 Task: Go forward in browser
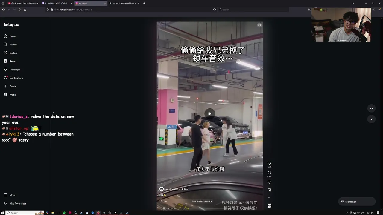[14, 10]
